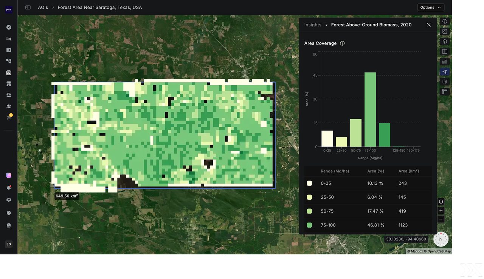Screen dimensions: 484x279
Task: Open the image gallery icon in sidebar
Action: pos(9,72)
